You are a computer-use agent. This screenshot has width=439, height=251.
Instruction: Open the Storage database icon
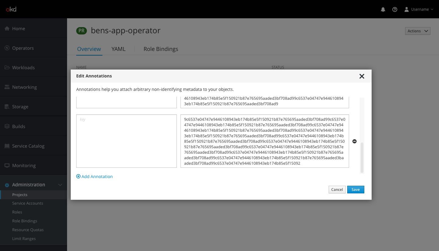(6, 106)
